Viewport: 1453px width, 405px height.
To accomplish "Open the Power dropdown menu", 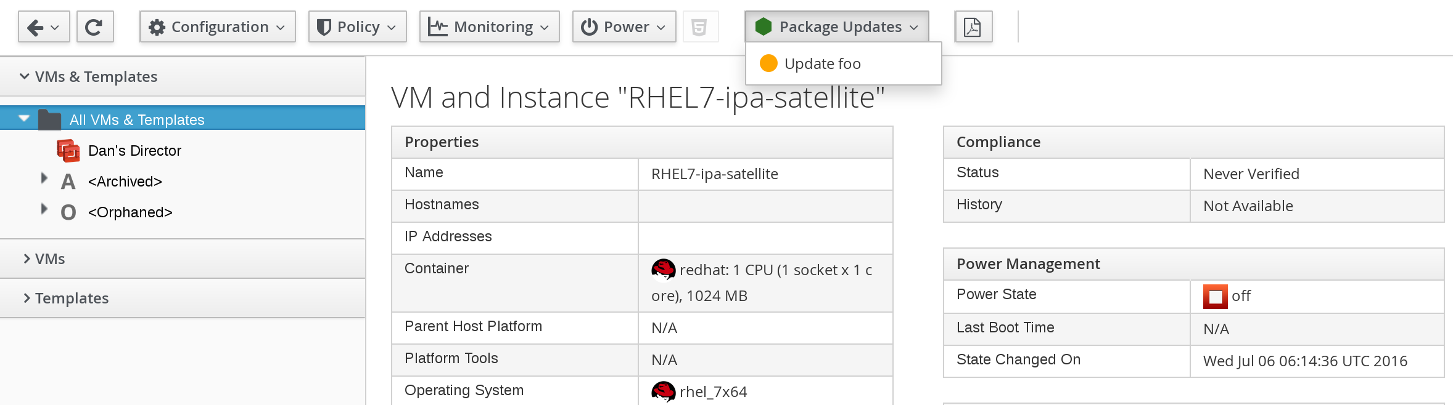I will click(624, 27).
